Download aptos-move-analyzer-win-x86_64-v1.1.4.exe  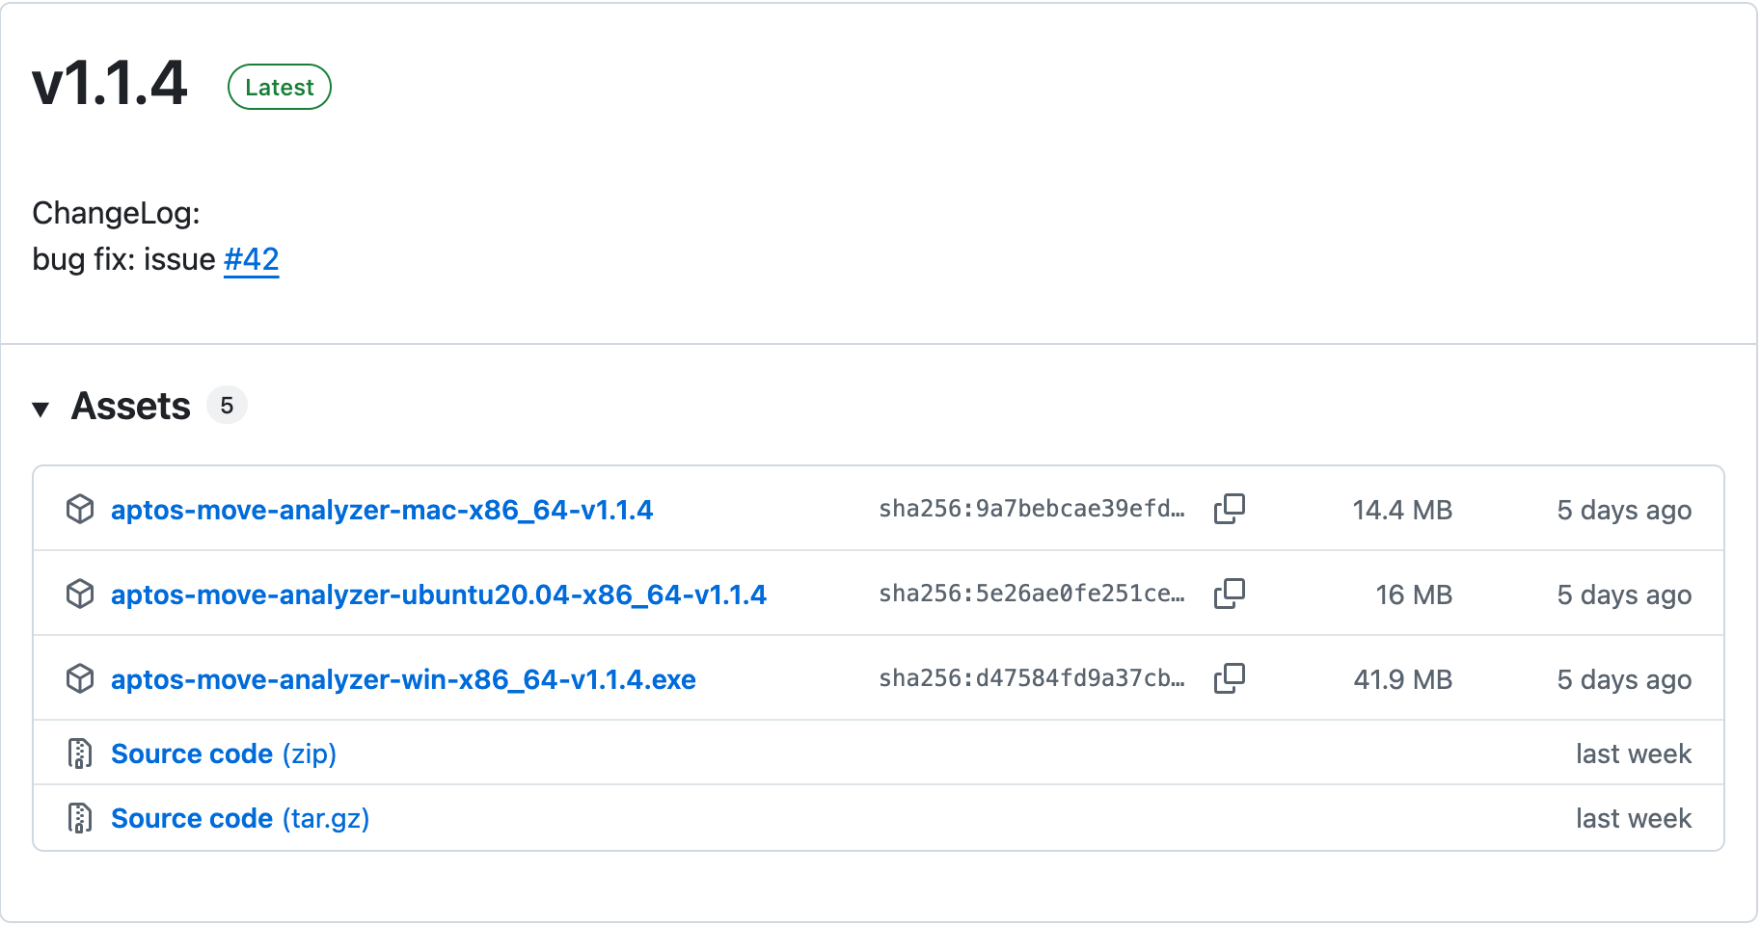point(403,679)
